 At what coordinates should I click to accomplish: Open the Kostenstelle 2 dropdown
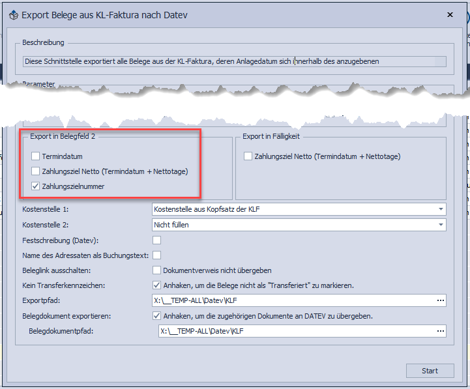pyautogui.click(x=441, y=225)
